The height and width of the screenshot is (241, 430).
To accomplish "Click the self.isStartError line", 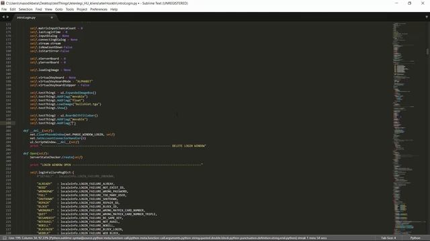I will point(49,51).
